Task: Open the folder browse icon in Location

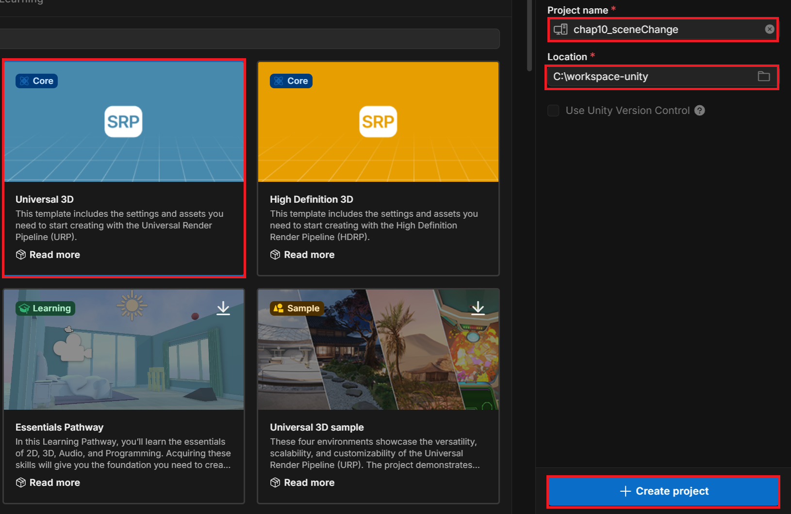Action: point(764,76)
